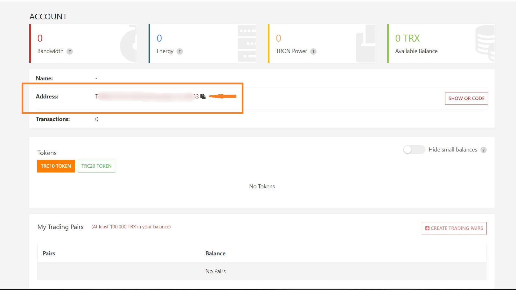Copy the wallet address using the copy icon

coord(203,97)
